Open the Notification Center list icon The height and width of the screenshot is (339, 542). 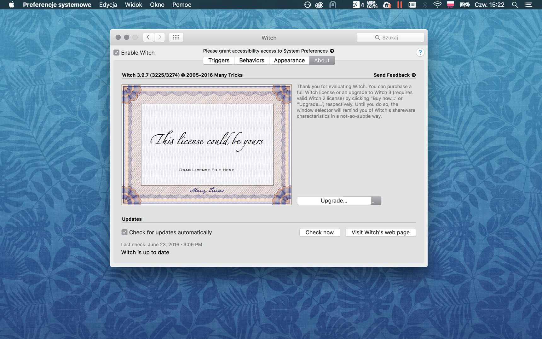[528, 5]
